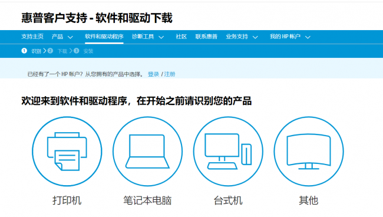The width and height of the screenshot is (383, 217).
Task: Click the 下载 step text
Action: 62,51
